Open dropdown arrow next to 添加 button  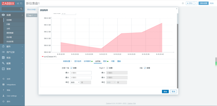196,3
